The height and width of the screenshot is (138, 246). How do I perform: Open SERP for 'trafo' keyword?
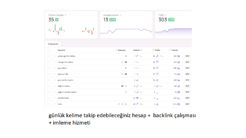[x=187, y=104]
